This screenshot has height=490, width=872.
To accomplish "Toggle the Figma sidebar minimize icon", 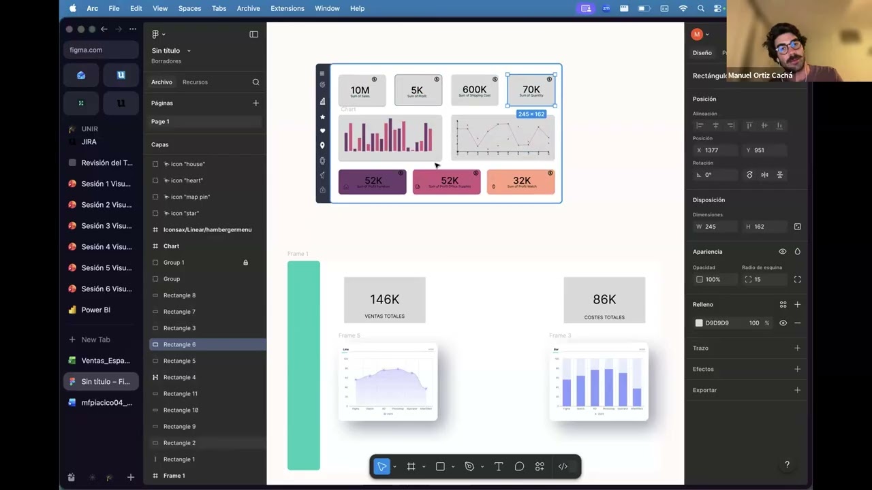I will [x=253, y=34].
